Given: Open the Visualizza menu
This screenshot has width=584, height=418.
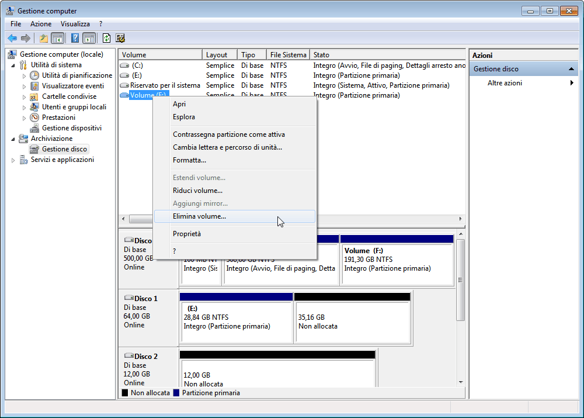Looking at the screenshot, I should coord(75,24).
